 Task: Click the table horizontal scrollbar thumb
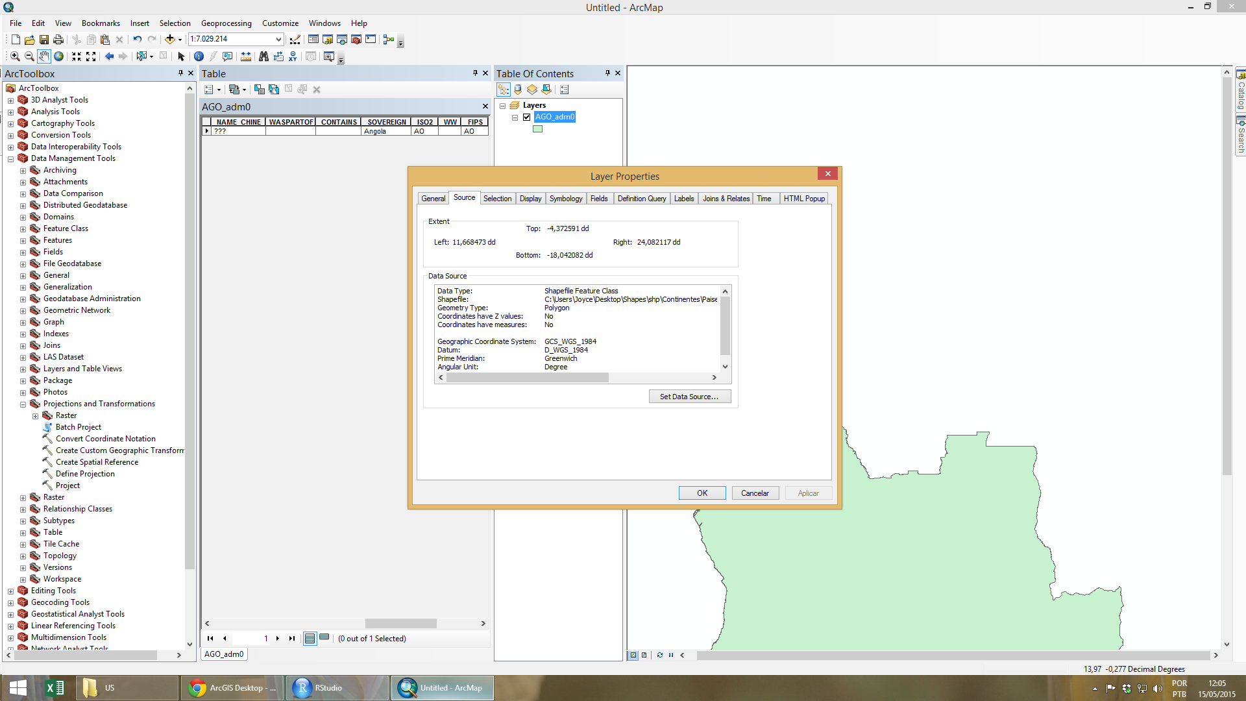401,624
